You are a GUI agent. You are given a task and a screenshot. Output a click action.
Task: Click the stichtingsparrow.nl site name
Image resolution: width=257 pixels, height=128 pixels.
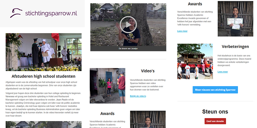click(51, 13)
